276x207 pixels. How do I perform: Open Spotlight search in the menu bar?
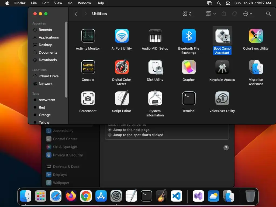click(219, 3)
